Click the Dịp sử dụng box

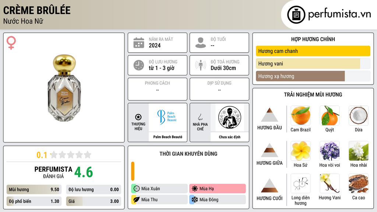[x=219, y=89]
